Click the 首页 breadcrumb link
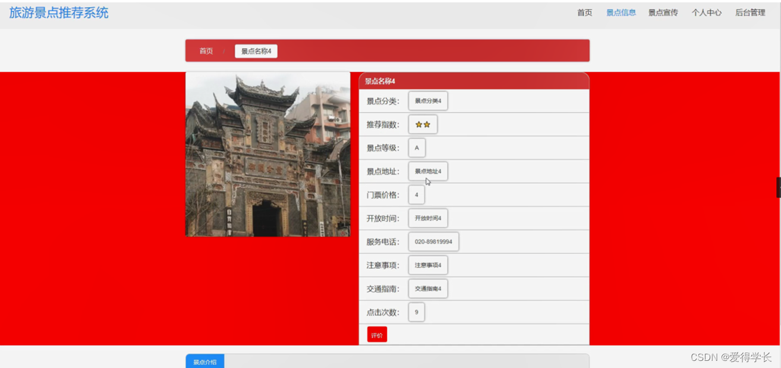Screen dimensions: 781x368 206,51
